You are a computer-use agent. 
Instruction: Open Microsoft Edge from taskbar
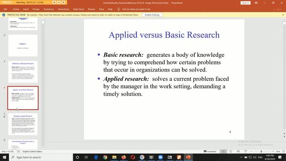(96, 157)
